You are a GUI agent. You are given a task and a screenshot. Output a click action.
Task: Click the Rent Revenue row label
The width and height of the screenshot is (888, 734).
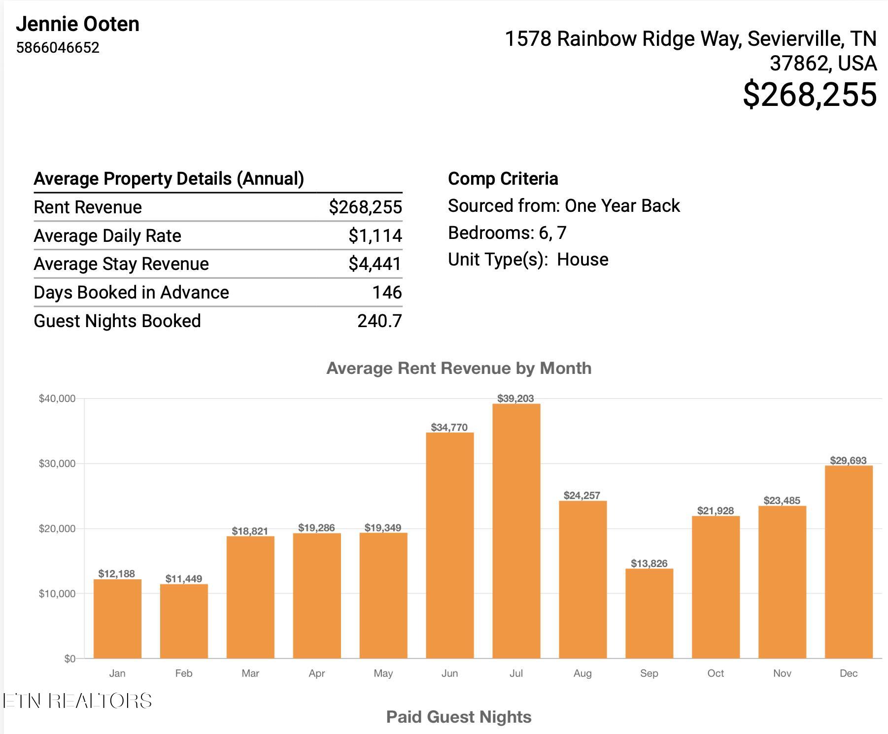(88, 207)
